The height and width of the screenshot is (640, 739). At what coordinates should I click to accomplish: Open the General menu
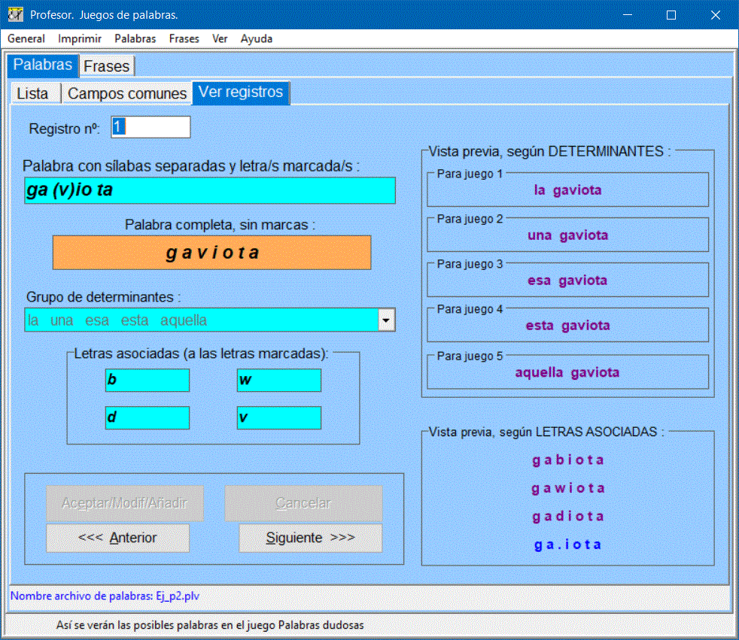click(x=26, y=38)
